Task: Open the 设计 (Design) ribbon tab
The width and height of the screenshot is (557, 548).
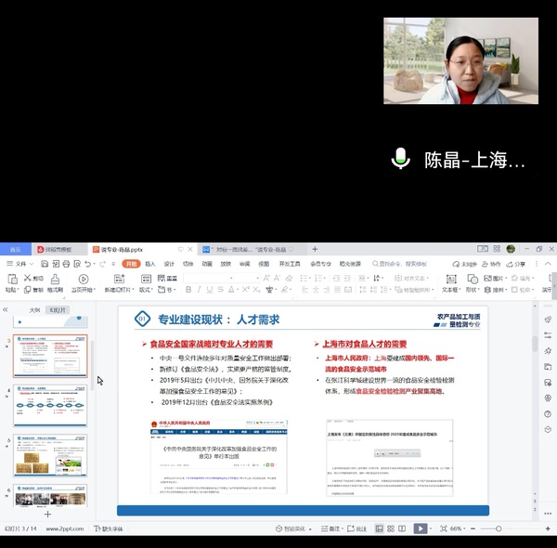Action: pos(169,264)
